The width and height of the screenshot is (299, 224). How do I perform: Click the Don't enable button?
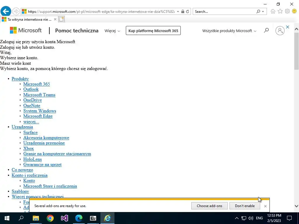pyautogui.click(x=245, y=206)
